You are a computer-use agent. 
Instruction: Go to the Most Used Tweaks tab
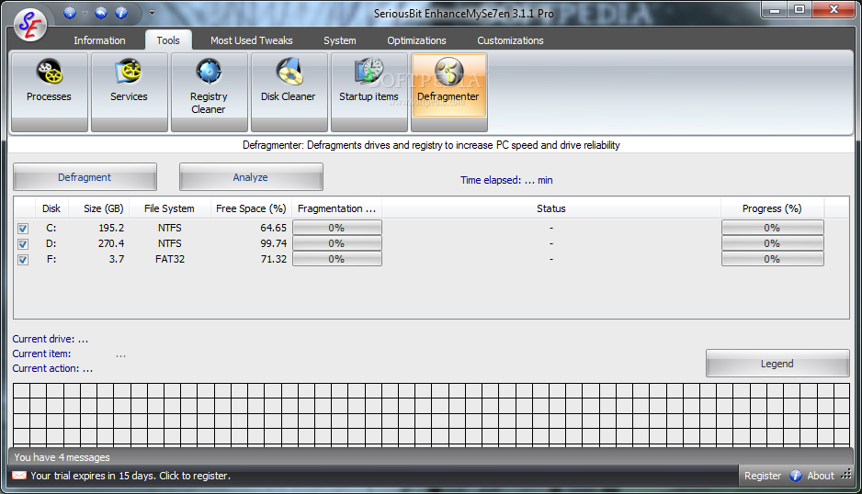pos(252,40)
